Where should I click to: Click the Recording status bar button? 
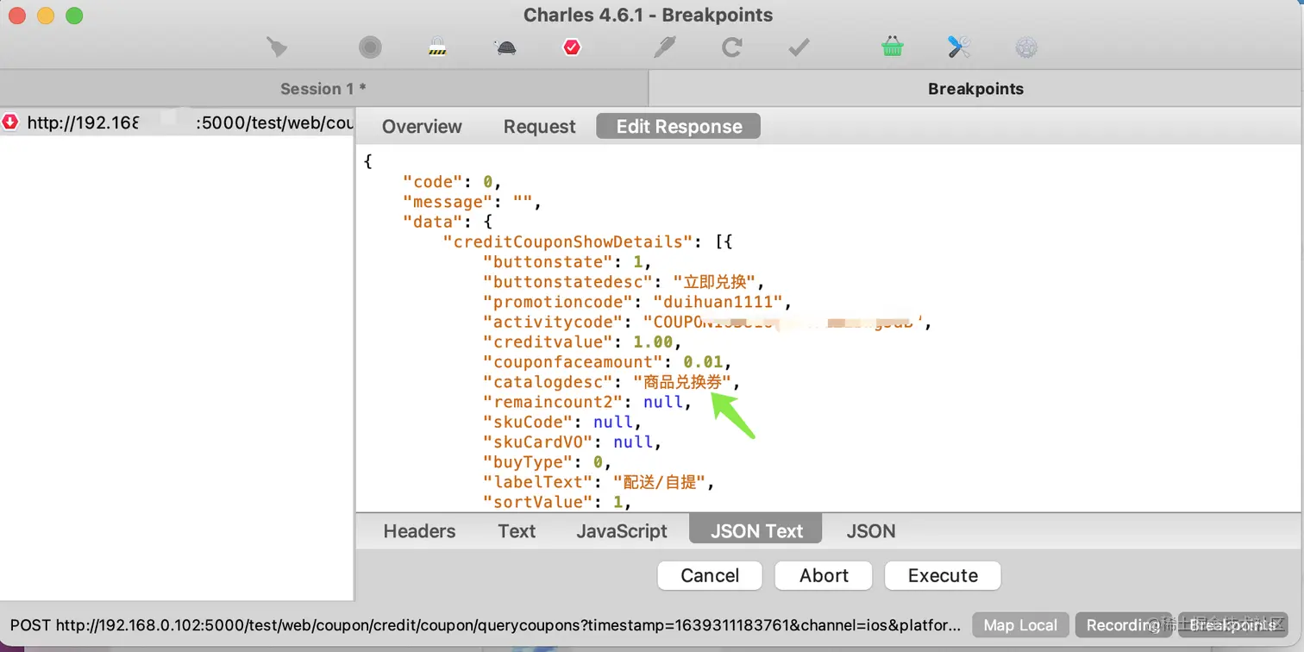(1123, 625)
